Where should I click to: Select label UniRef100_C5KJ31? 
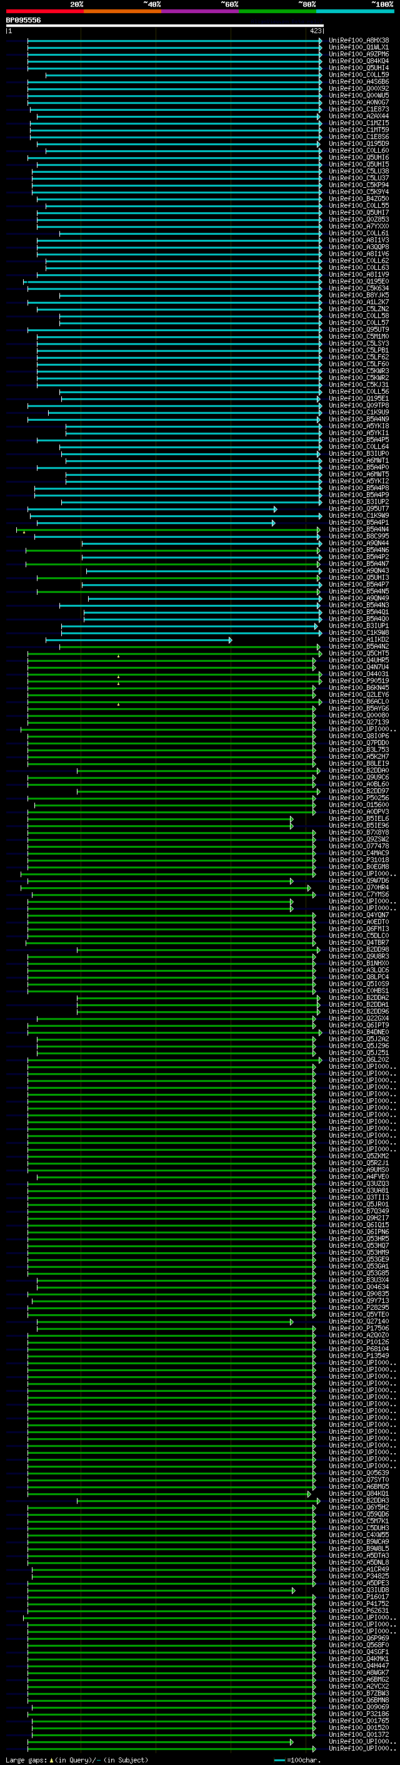[358, 384]
